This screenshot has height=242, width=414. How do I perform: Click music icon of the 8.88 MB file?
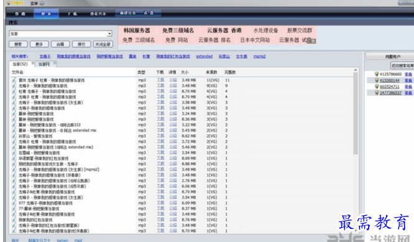pos(14,164)
